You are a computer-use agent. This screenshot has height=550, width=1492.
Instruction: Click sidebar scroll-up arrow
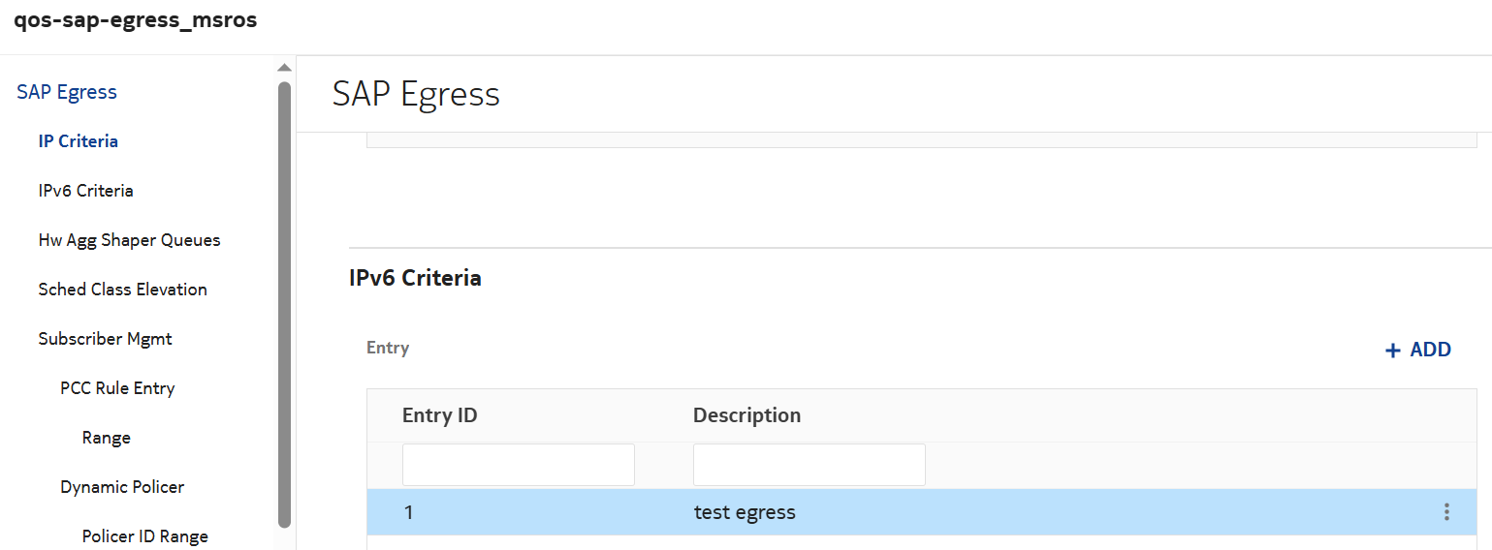(x=284, y=68)
